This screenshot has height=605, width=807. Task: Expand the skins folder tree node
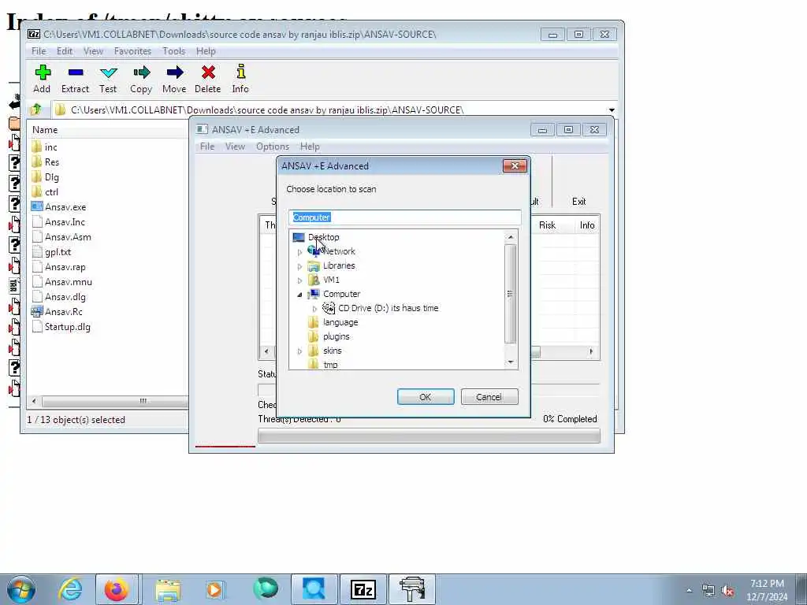pyautogui.click(x=299, y=351)
